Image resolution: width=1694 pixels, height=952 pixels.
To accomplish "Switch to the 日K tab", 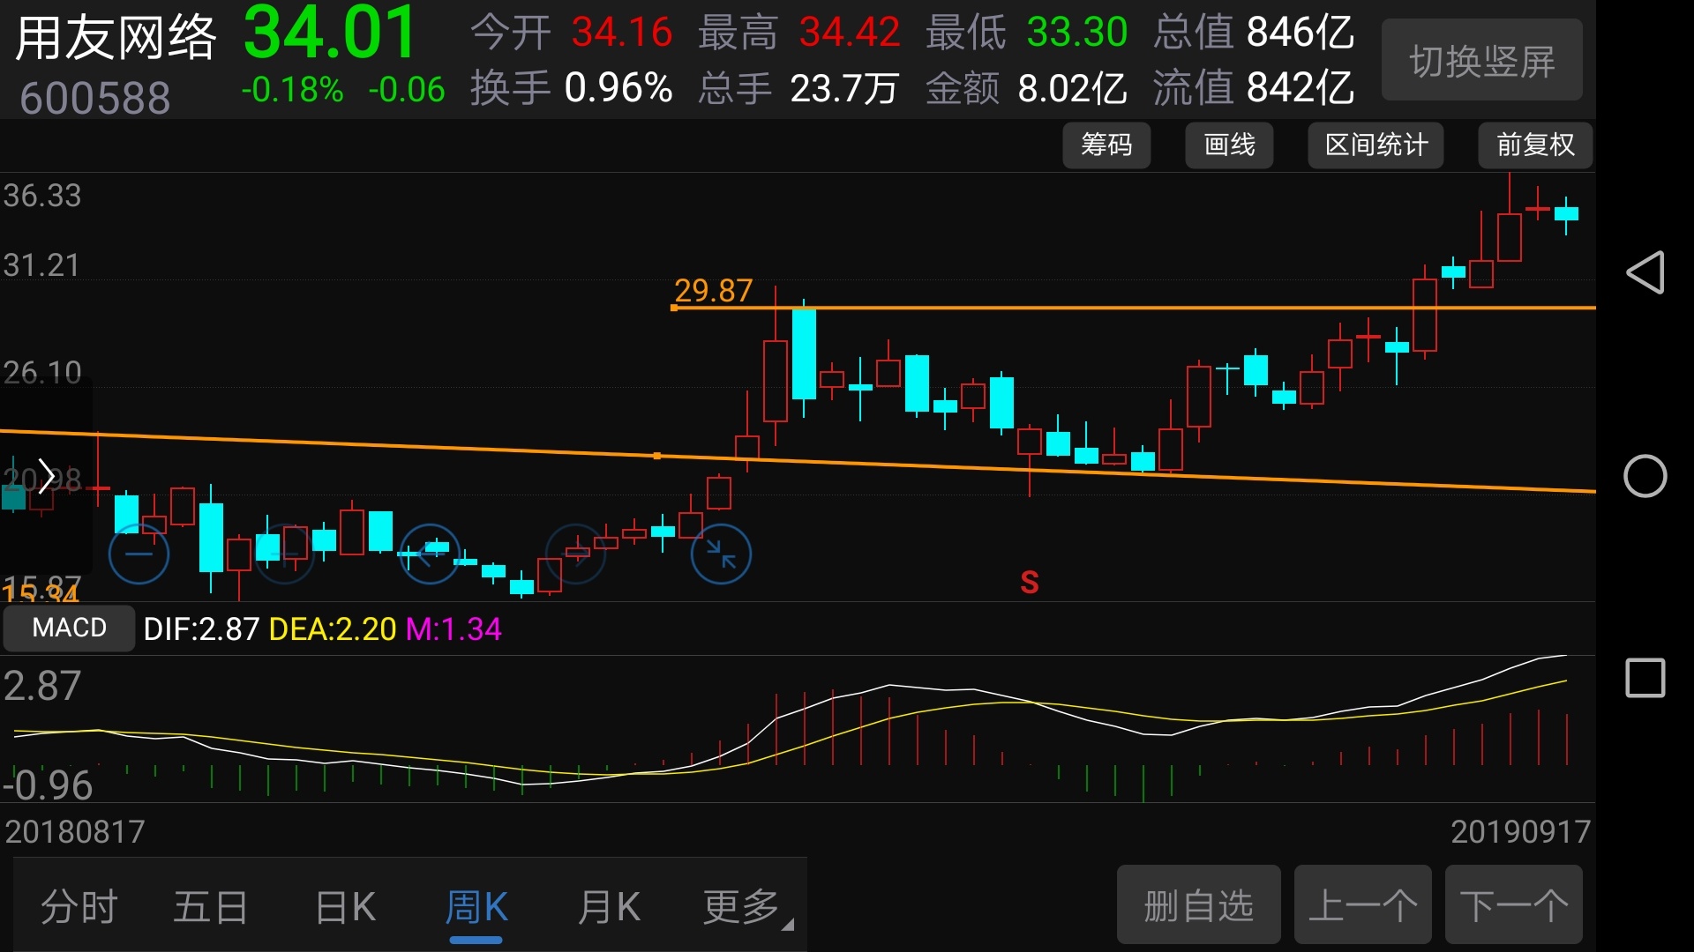I will click(x=345, y=906).
